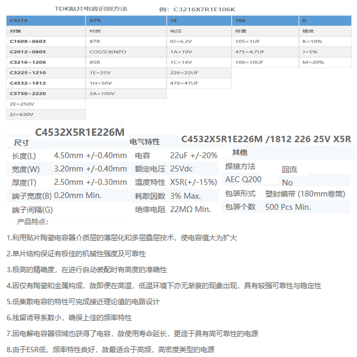Click feature line 6 about 残留诱导系数
The height and width of the screenshot is (357, 357).
(x=69, y=317)
